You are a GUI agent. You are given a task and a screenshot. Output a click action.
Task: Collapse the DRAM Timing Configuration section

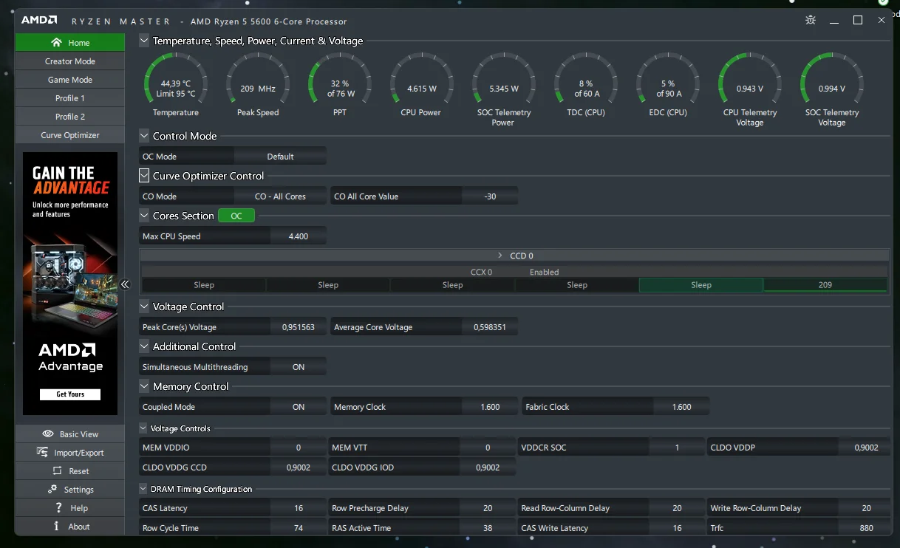pos(143,489)
